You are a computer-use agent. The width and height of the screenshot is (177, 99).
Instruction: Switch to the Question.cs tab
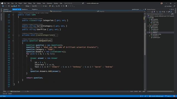pyautogui.click(x=25, y=9)
